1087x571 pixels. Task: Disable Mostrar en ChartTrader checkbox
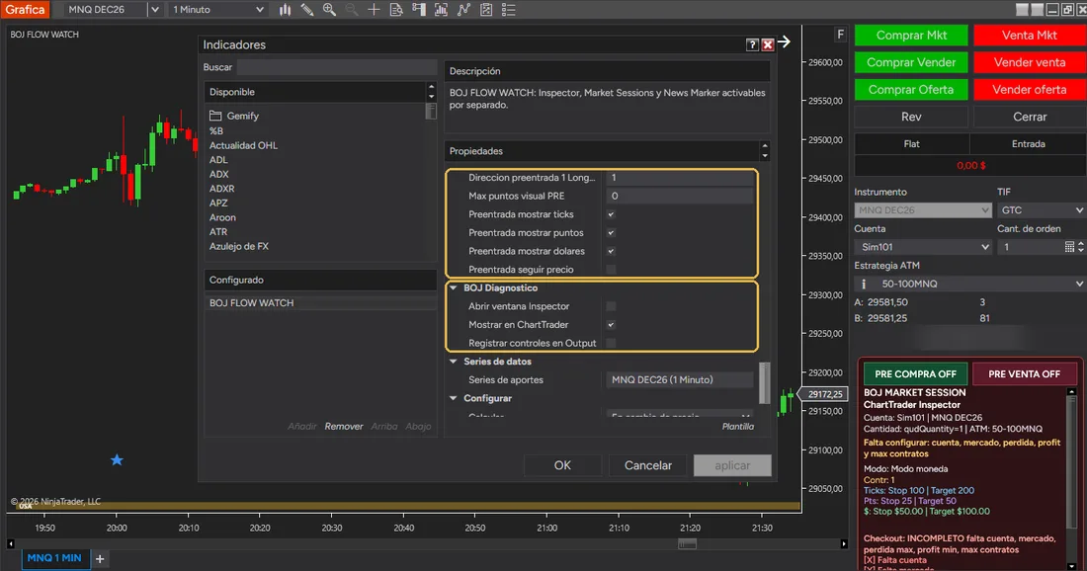(611, 324)
